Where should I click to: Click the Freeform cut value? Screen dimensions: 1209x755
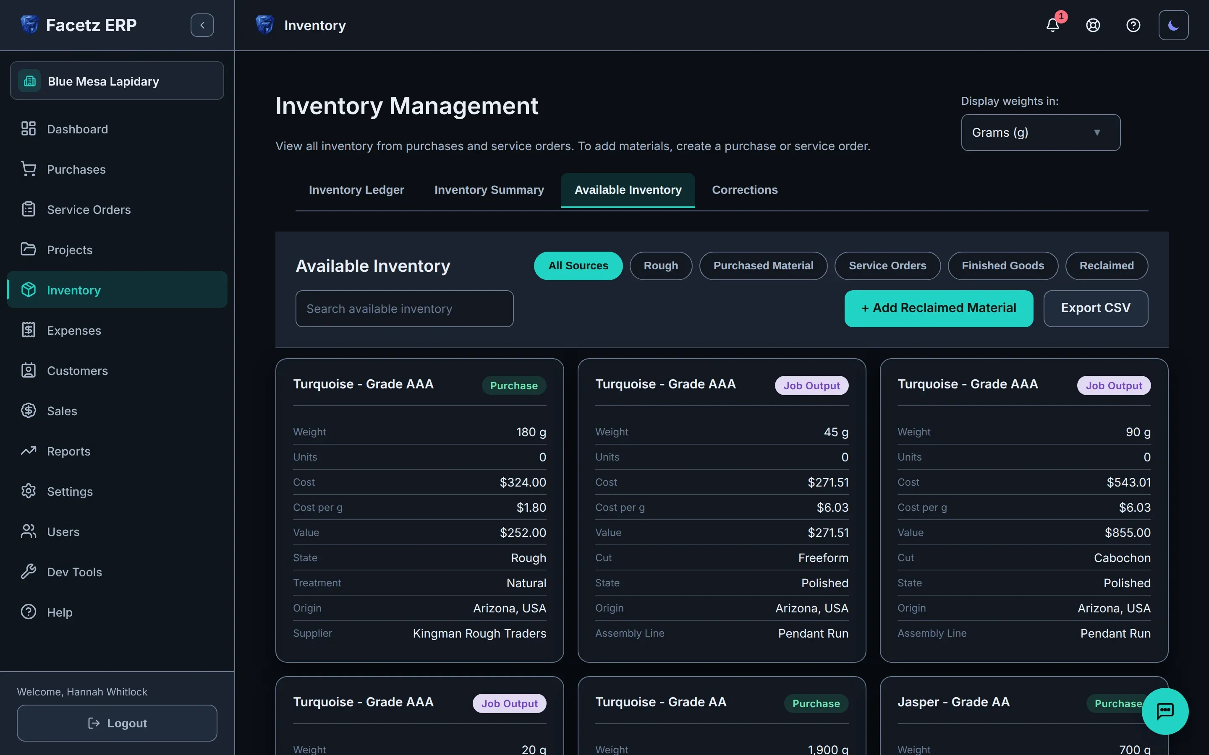click(x=823, y=558)
